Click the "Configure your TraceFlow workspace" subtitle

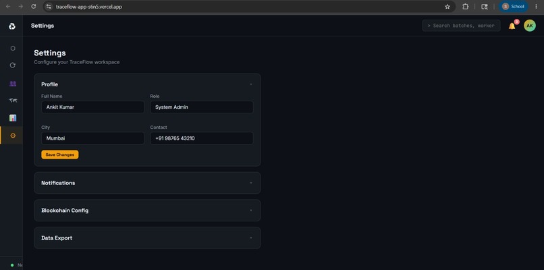pyautogui.click(x=77, y=62)
